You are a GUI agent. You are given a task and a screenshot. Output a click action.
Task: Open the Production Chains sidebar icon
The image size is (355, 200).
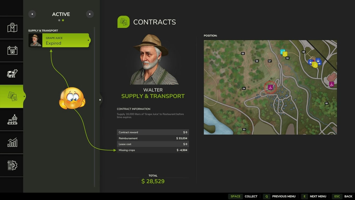[12, 119]
